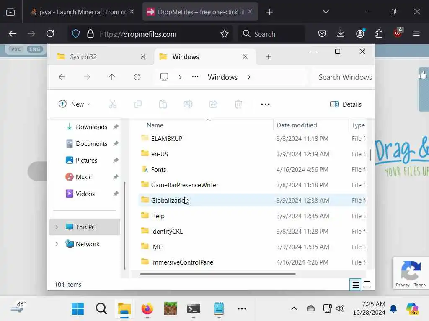Screen dimensions: 429x321
Task: Unpin Downloads using its pin icon
Action: [116, 127]
